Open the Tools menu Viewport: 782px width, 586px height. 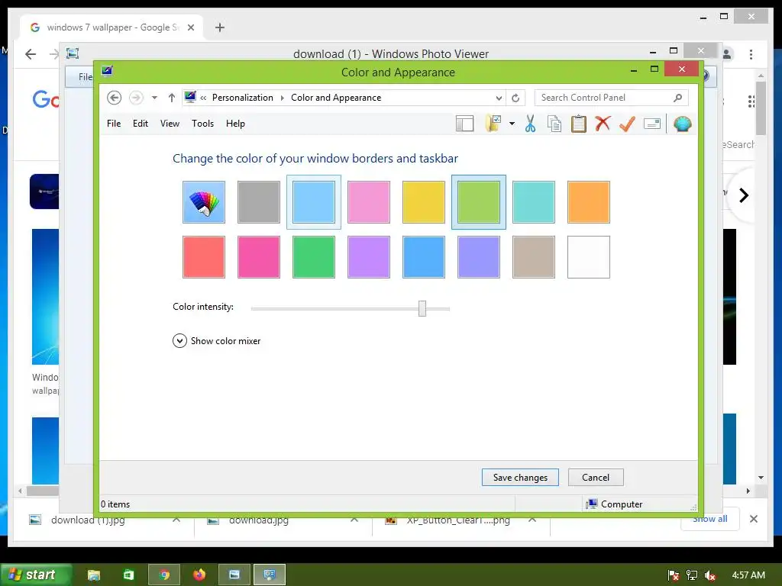coord(202,123)
